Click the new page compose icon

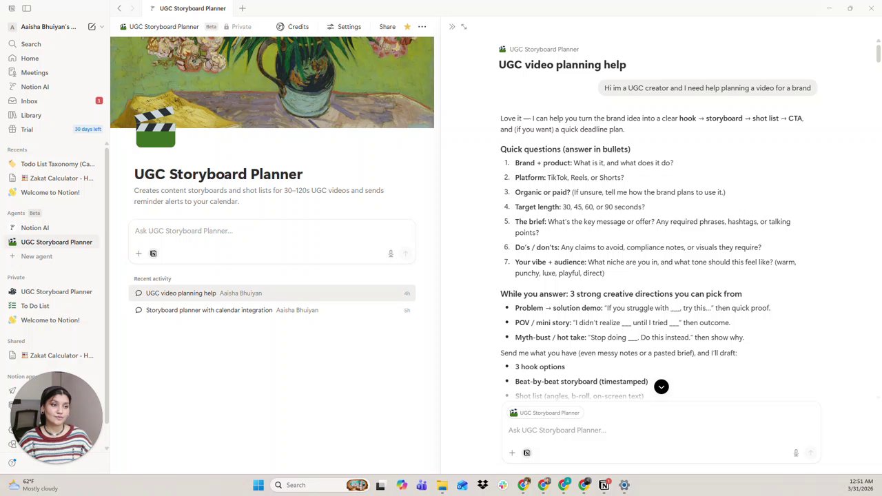click(x=92, y=27)
